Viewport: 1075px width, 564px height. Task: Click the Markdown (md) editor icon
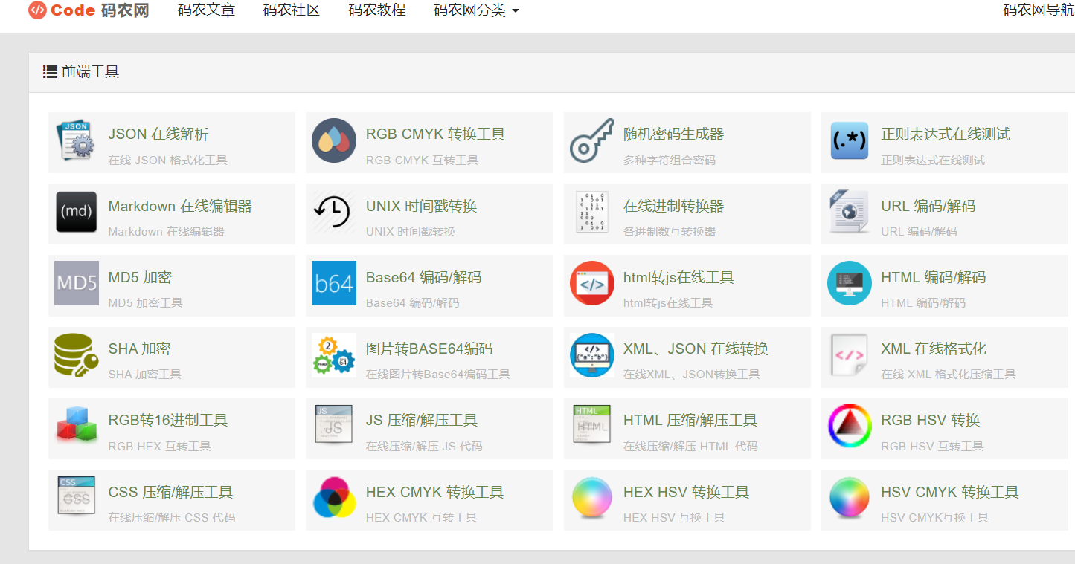pos(76,213)
